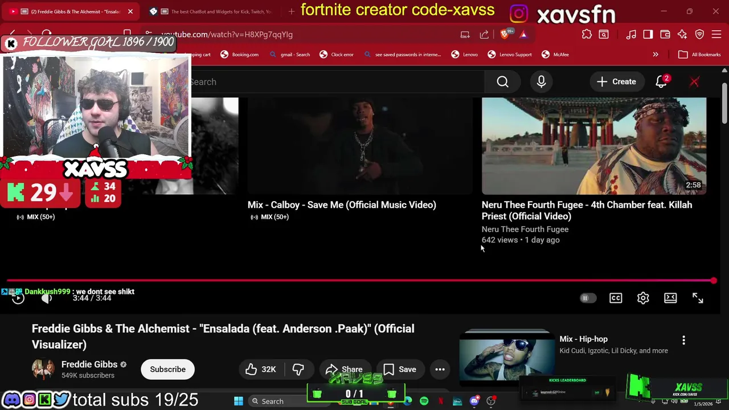Switch player to theater mode
The height and width of the screenshot is (410, 729).
pyautogui.click(x=670, y=298)
